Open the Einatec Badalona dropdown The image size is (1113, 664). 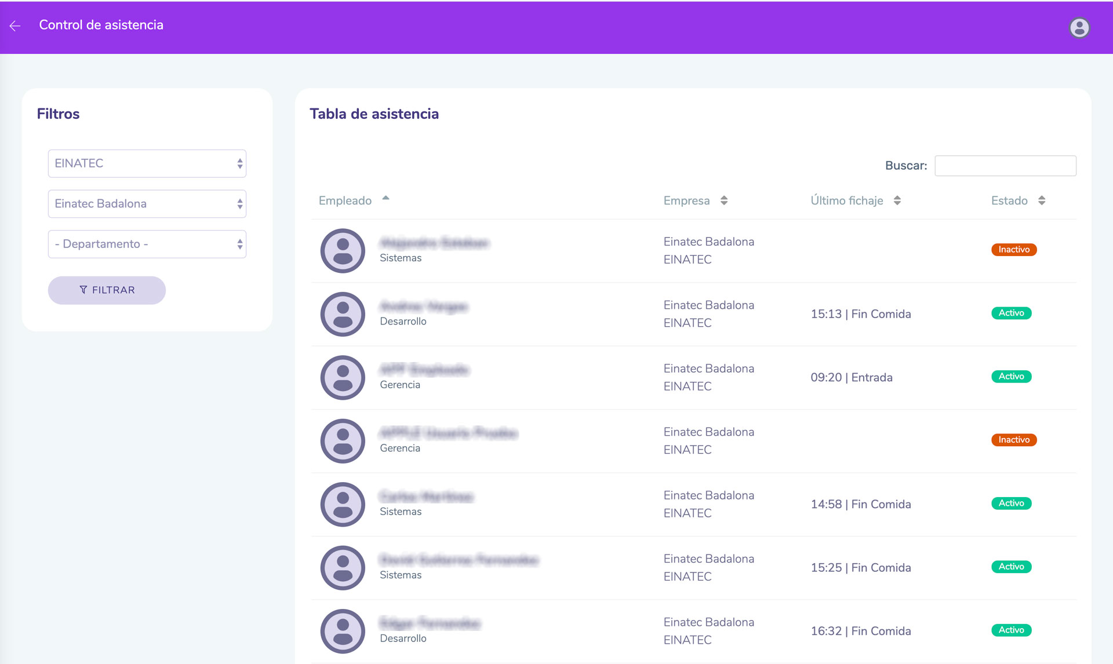click(x=147, y=204)
